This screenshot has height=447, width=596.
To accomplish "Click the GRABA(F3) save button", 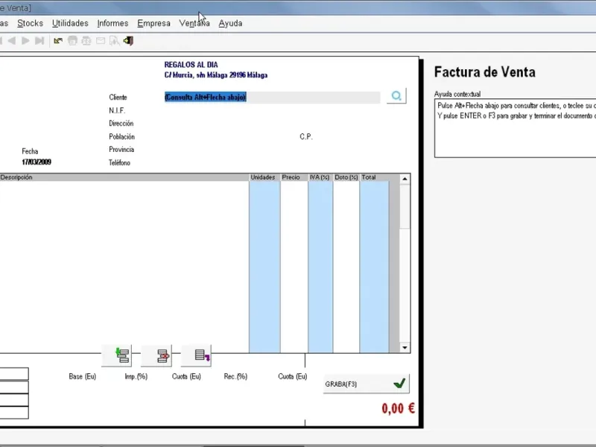I will point(367,384).
